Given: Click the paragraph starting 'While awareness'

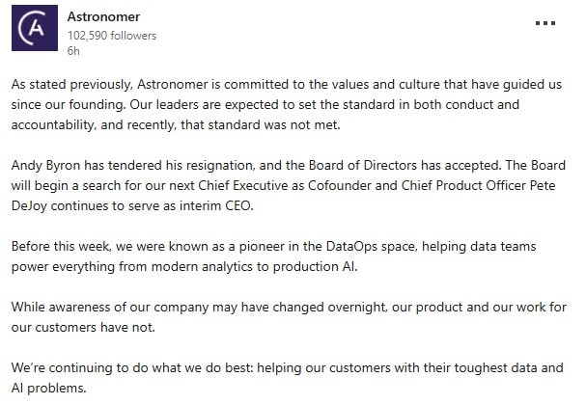Looking at the screenshot, I should pos(289,317).
